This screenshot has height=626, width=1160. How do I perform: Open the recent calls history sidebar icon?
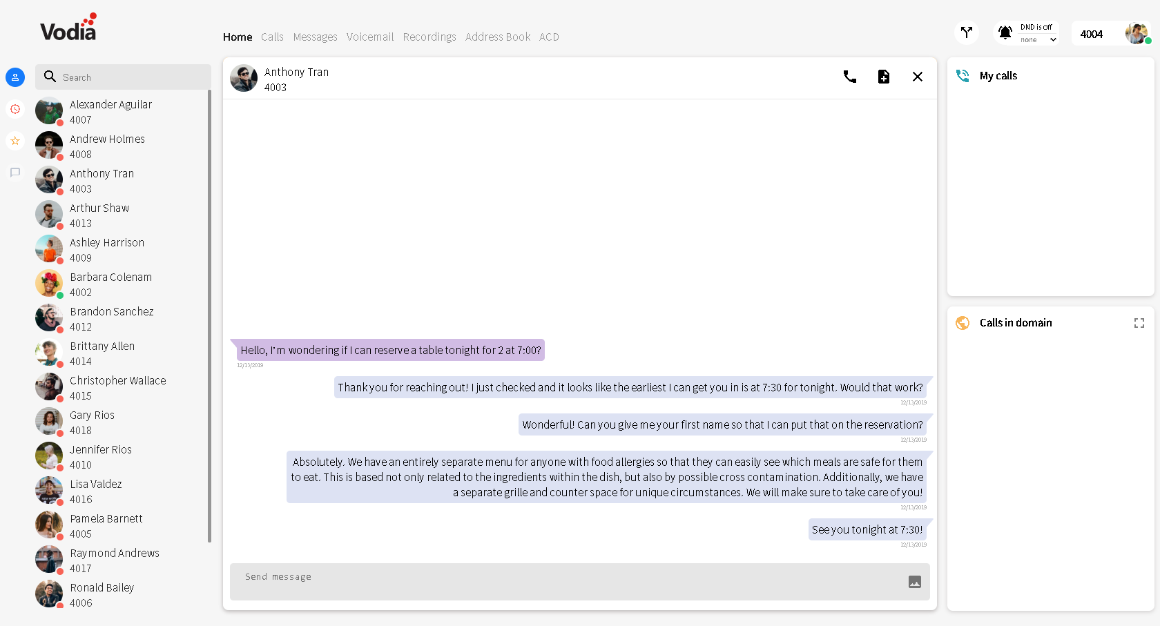(15, 109)
